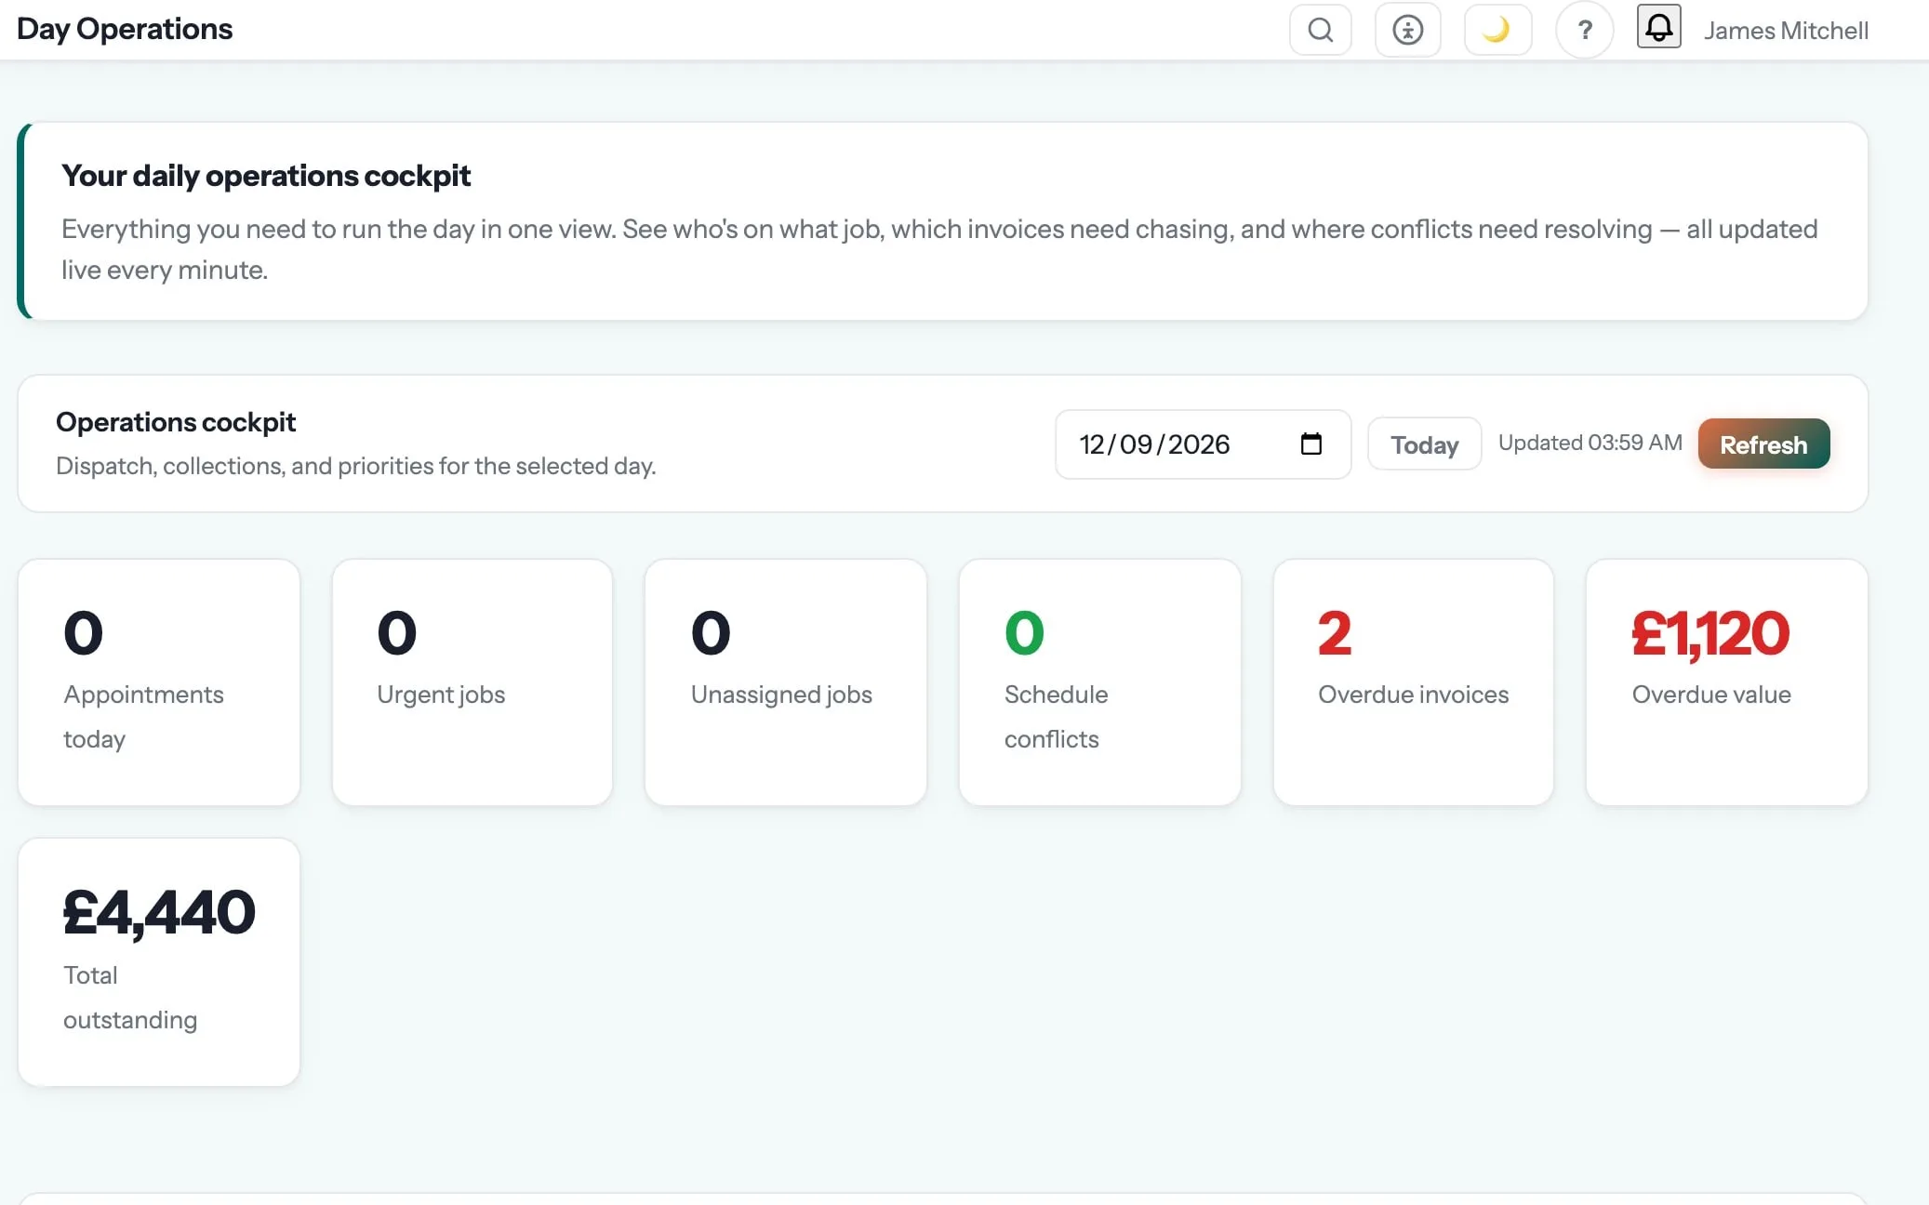Select the Urgent jobs stat card
Screen dimensions: 1929x1205
click(472, 682)
